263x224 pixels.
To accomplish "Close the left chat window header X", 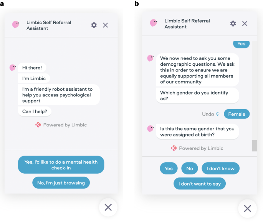I will (106, 25).
